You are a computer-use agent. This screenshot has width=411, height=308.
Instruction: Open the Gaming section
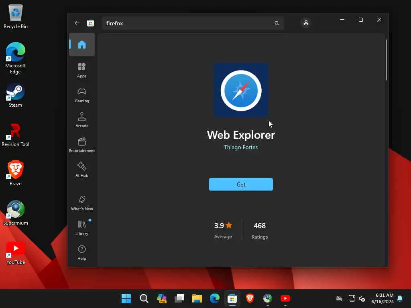point(82,95)
